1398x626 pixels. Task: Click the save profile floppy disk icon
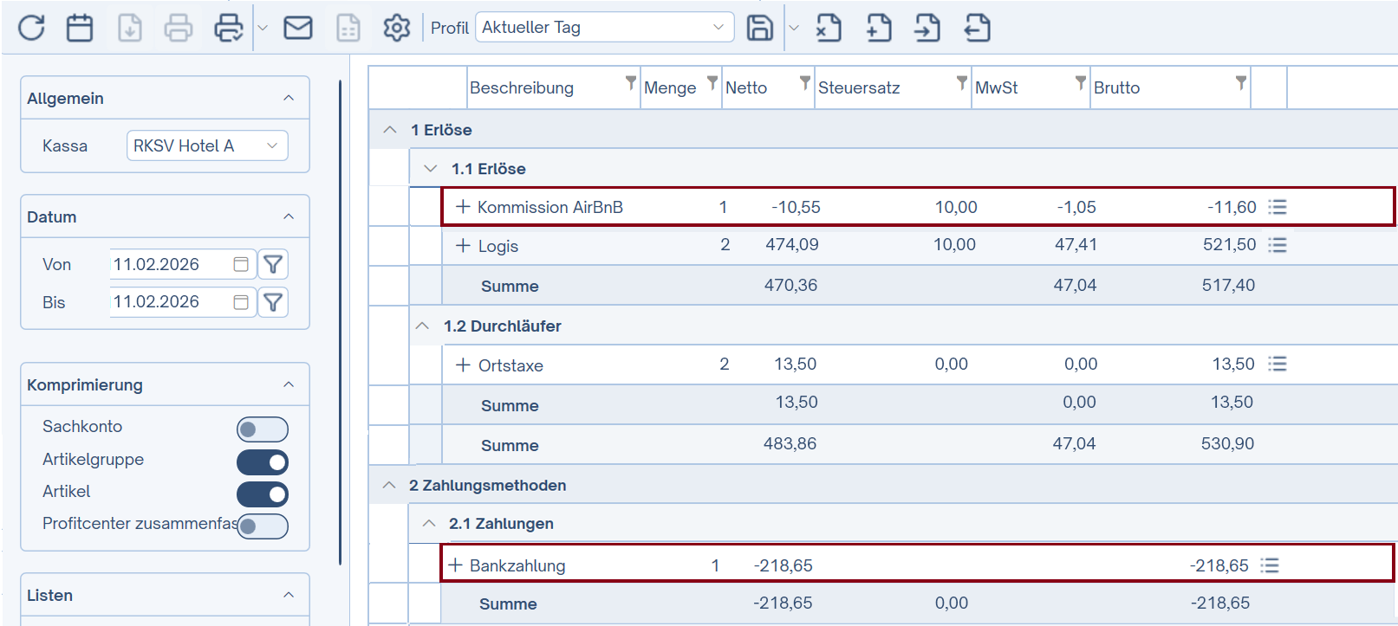tap(759, 28)
